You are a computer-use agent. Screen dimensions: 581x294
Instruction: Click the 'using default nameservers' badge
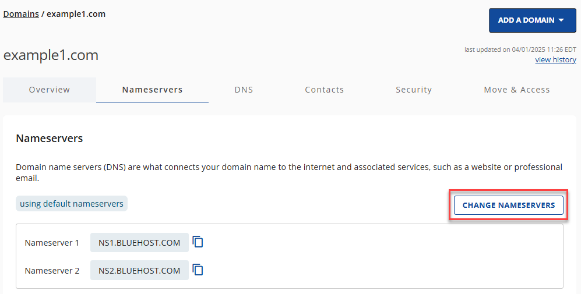pyautogui.click(x=72, y=204)
